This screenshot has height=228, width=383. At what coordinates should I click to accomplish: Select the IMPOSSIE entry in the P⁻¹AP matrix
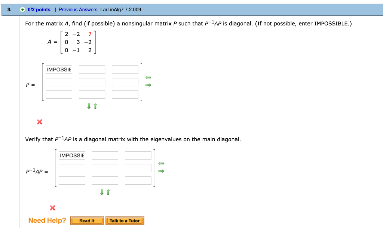click(72, 155)
